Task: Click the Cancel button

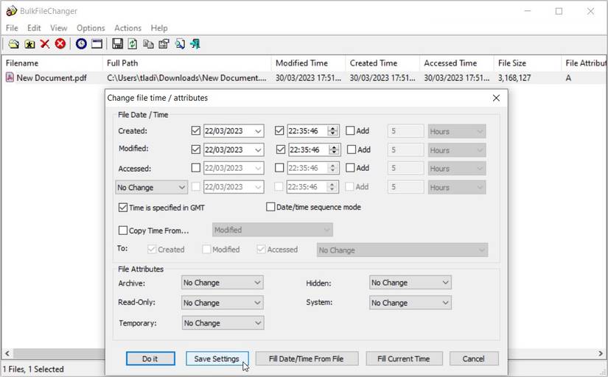Action: click(474, 359)
